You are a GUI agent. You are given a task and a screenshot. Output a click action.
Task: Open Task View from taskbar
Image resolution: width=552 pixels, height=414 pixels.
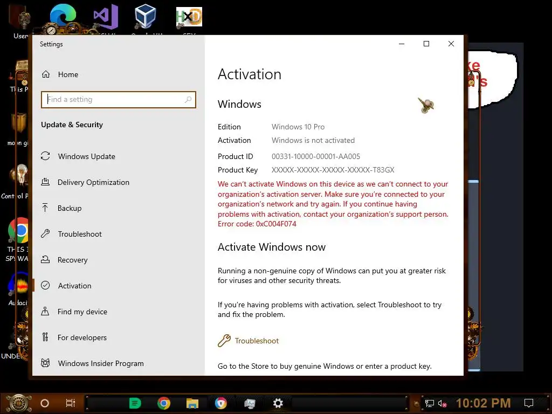(x=71, y=403)
